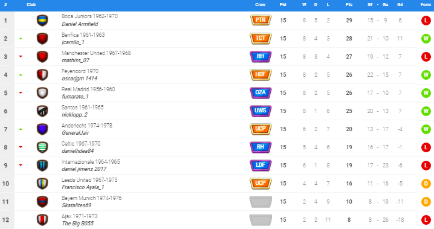This screenshot has width=434, height=229.
Task: Open manager profile Daniel Armfield
Action: pos(80,24)
